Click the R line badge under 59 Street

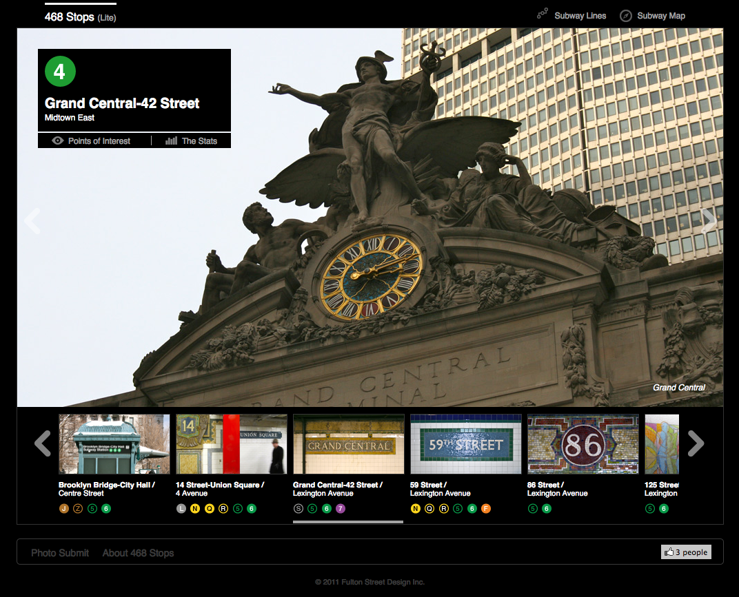443,508
